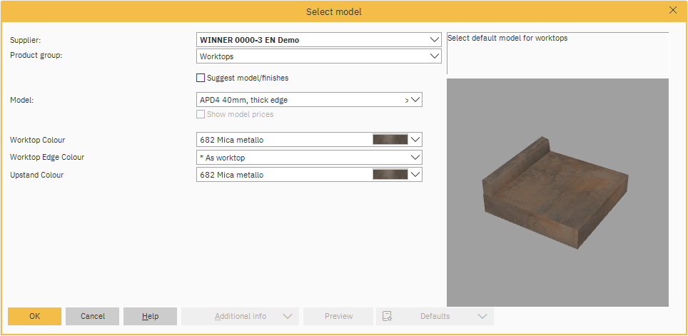Click the Defaults star-document icon
The height and width of the screenshot is (336, 688).
click(x=388, y=316)
